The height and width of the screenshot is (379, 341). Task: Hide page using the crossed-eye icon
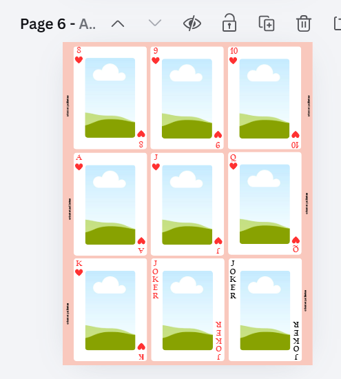tap(192, 23)
